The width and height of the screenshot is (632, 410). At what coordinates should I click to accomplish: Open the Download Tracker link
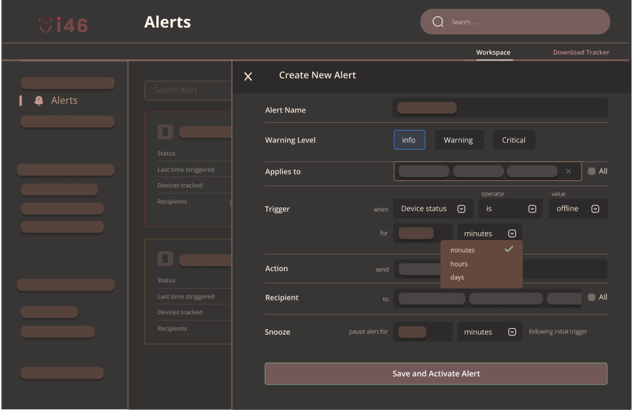(x=581, y=52)
